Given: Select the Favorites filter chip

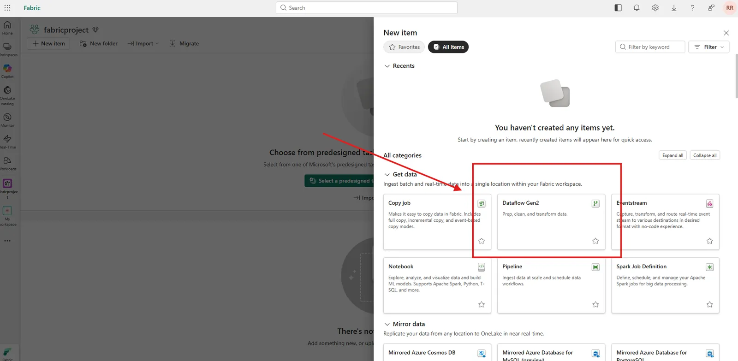Looking at the screenshot, I should [x=404, y=47].
